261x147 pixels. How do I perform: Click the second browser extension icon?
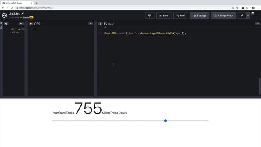248,8
